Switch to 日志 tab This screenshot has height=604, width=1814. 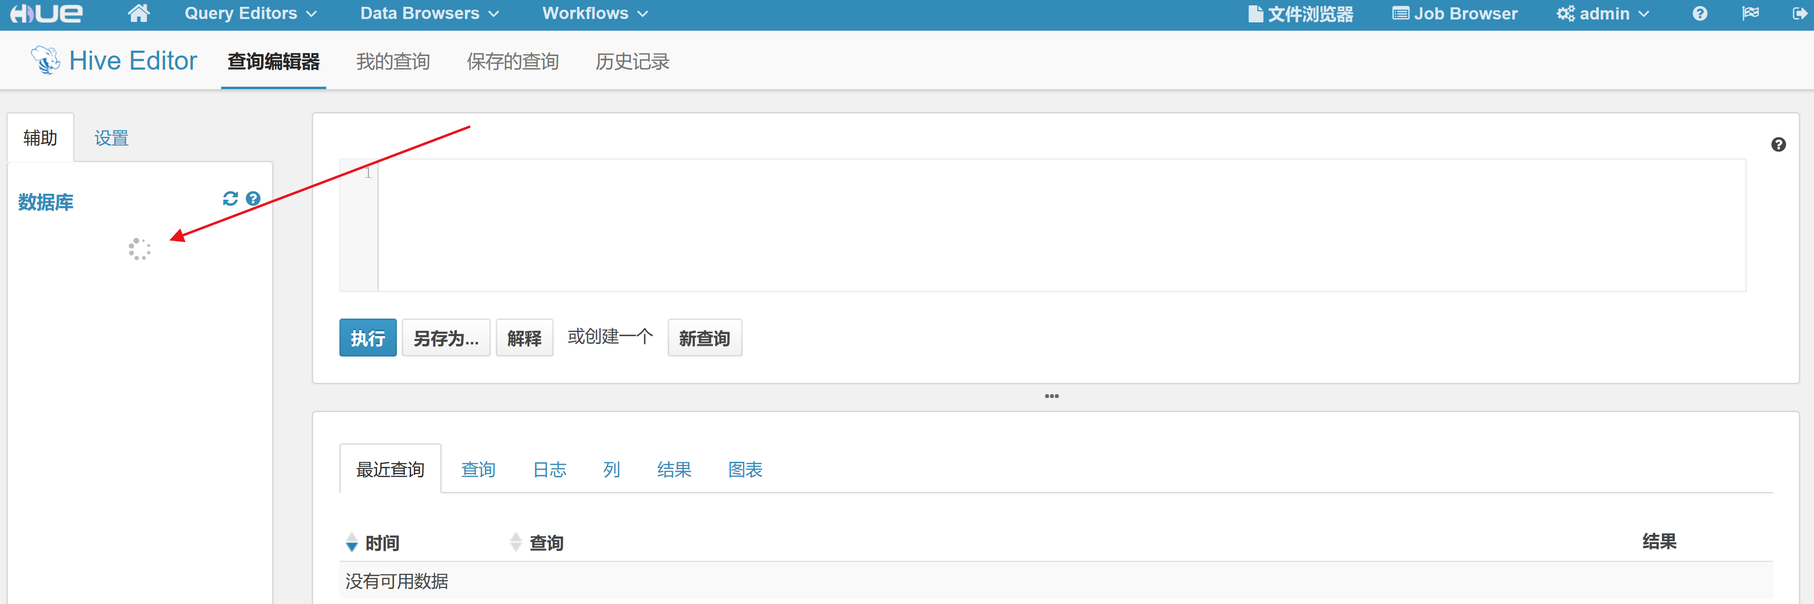coord(549,469)
